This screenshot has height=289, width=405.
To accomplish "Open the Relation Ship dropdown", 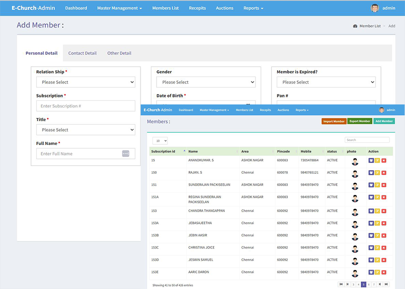I will pos(86,82).
